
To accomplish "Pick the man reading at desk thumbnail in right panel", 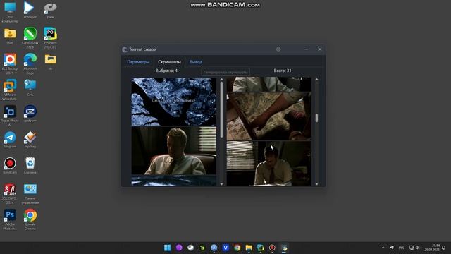I will point(269,163).
